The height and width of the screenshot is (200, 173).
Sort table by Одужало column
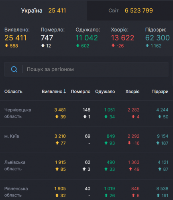105,92
